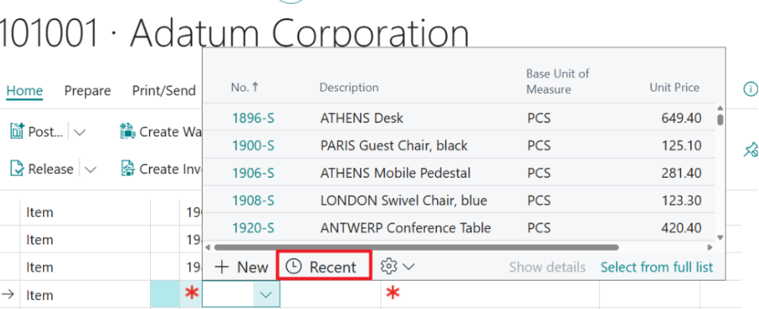Screen dimensions: 759x309
Task: Click ATHENS Desk description
Action: click(x=362, y=118)
